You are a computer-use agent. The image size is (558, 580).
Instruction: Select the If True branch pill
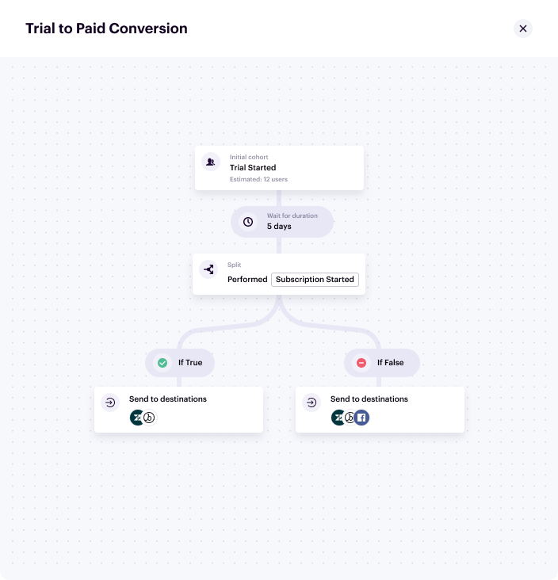180,363
